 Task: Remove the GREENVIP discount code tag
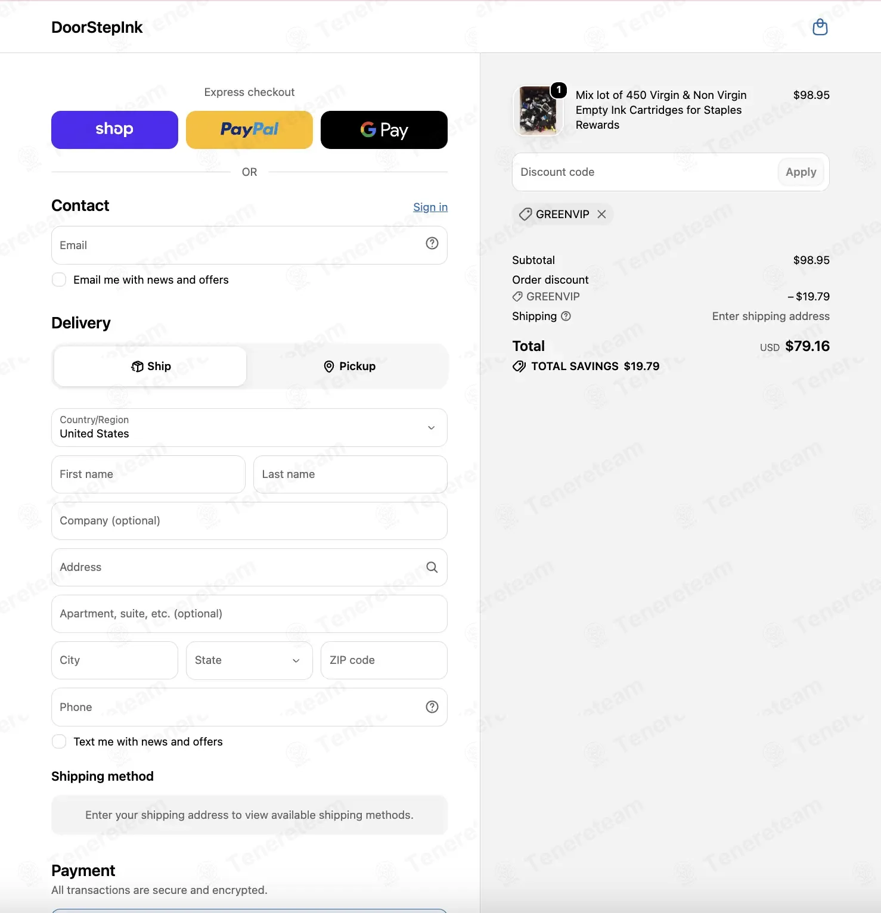point(601,214)
